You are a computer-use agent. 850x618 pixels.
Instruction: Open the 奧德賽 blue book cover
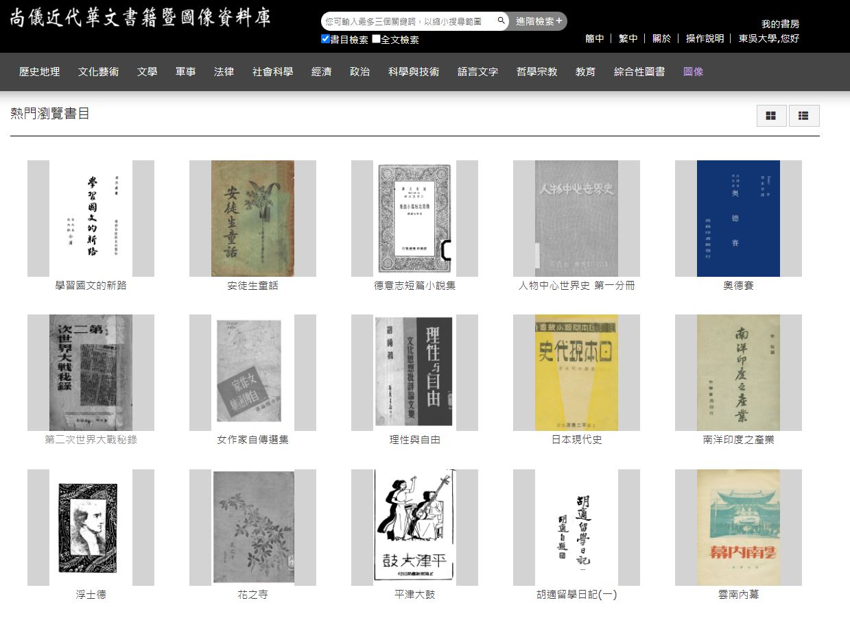pyautogui.click(x=738, y=219)
